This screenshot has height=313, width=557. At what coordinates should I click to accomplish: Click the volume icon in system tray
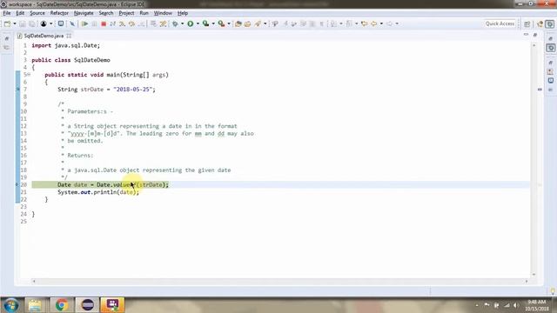[516, 305]
